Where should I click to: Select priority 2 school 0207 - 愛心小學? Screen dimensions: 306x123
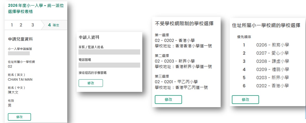coord(272,53)
